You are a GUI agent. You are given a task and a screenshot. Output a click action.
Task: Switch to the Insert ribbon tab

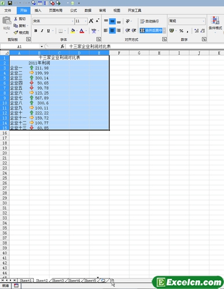(38, 10)
